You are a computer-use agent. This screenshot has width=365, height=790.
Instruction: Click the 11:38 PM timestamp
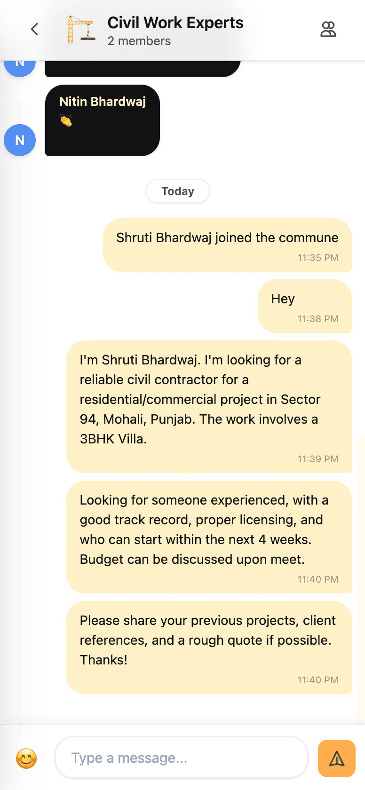pyautogui.click(x=317, y=319)
